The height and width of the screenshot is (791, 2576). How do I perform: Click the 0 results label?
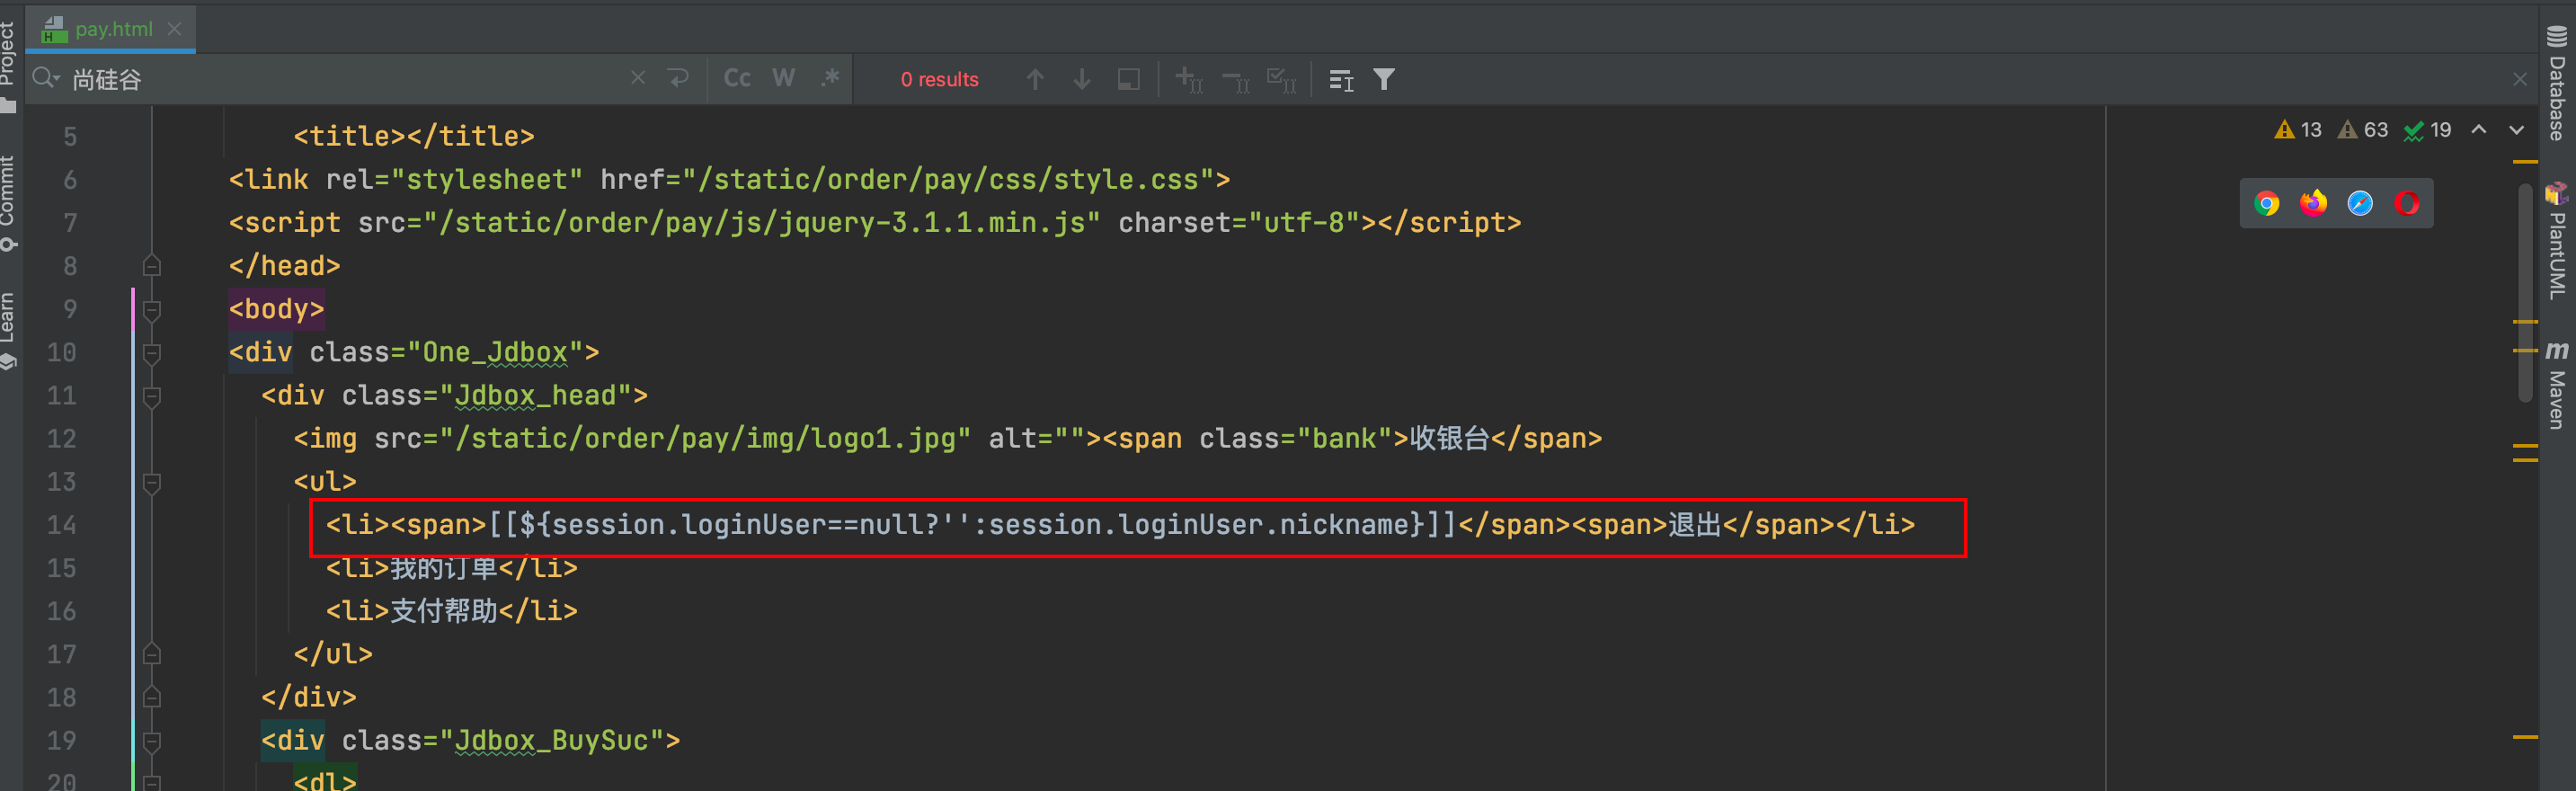940,79
